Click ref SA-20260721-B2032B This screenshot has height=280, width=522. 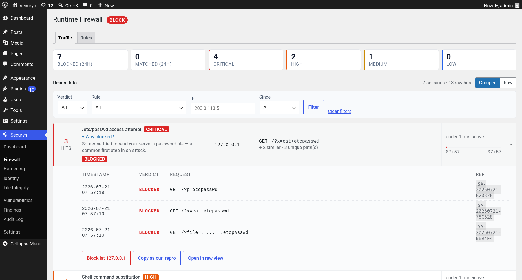pyautogui.click(x=488, y=190)
